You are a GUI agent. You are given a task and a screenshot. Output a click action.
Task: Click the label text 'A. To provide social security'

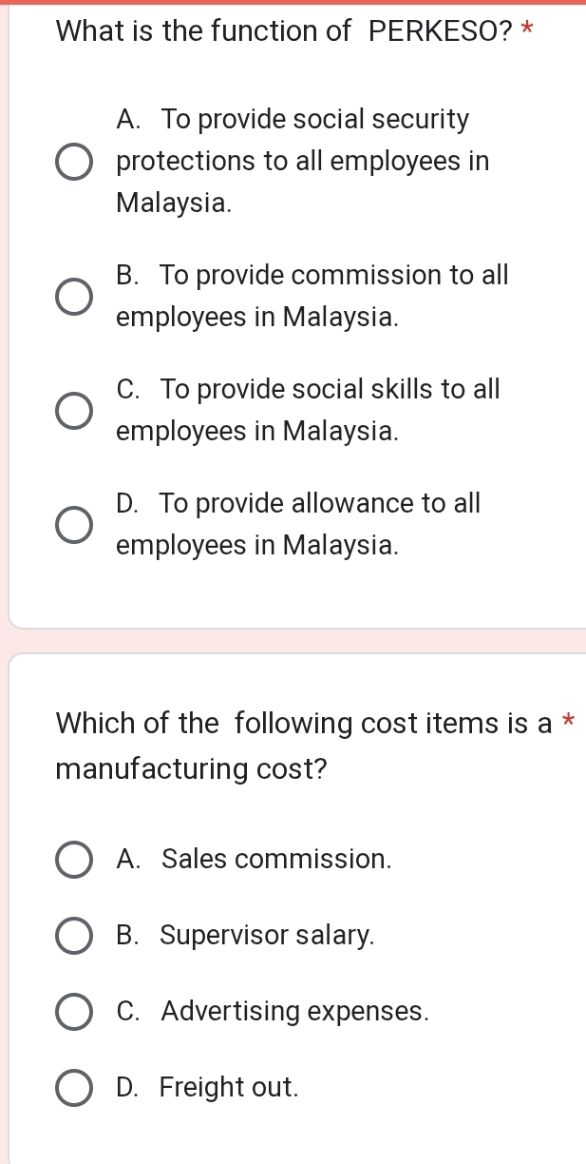pyautogui.click(x=293, y=120)
